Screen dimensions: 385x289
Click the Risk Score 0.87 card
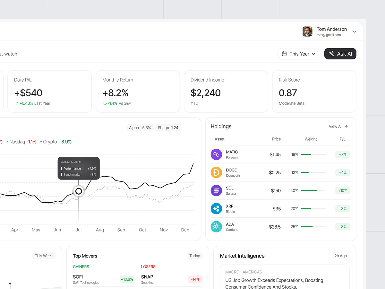314,92
